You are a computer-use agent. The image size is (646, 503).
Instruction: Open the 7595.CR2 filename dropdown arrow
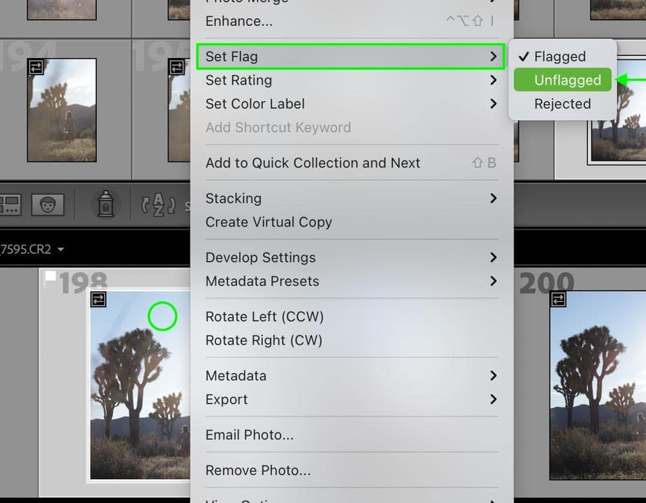[x=61, y=249]
